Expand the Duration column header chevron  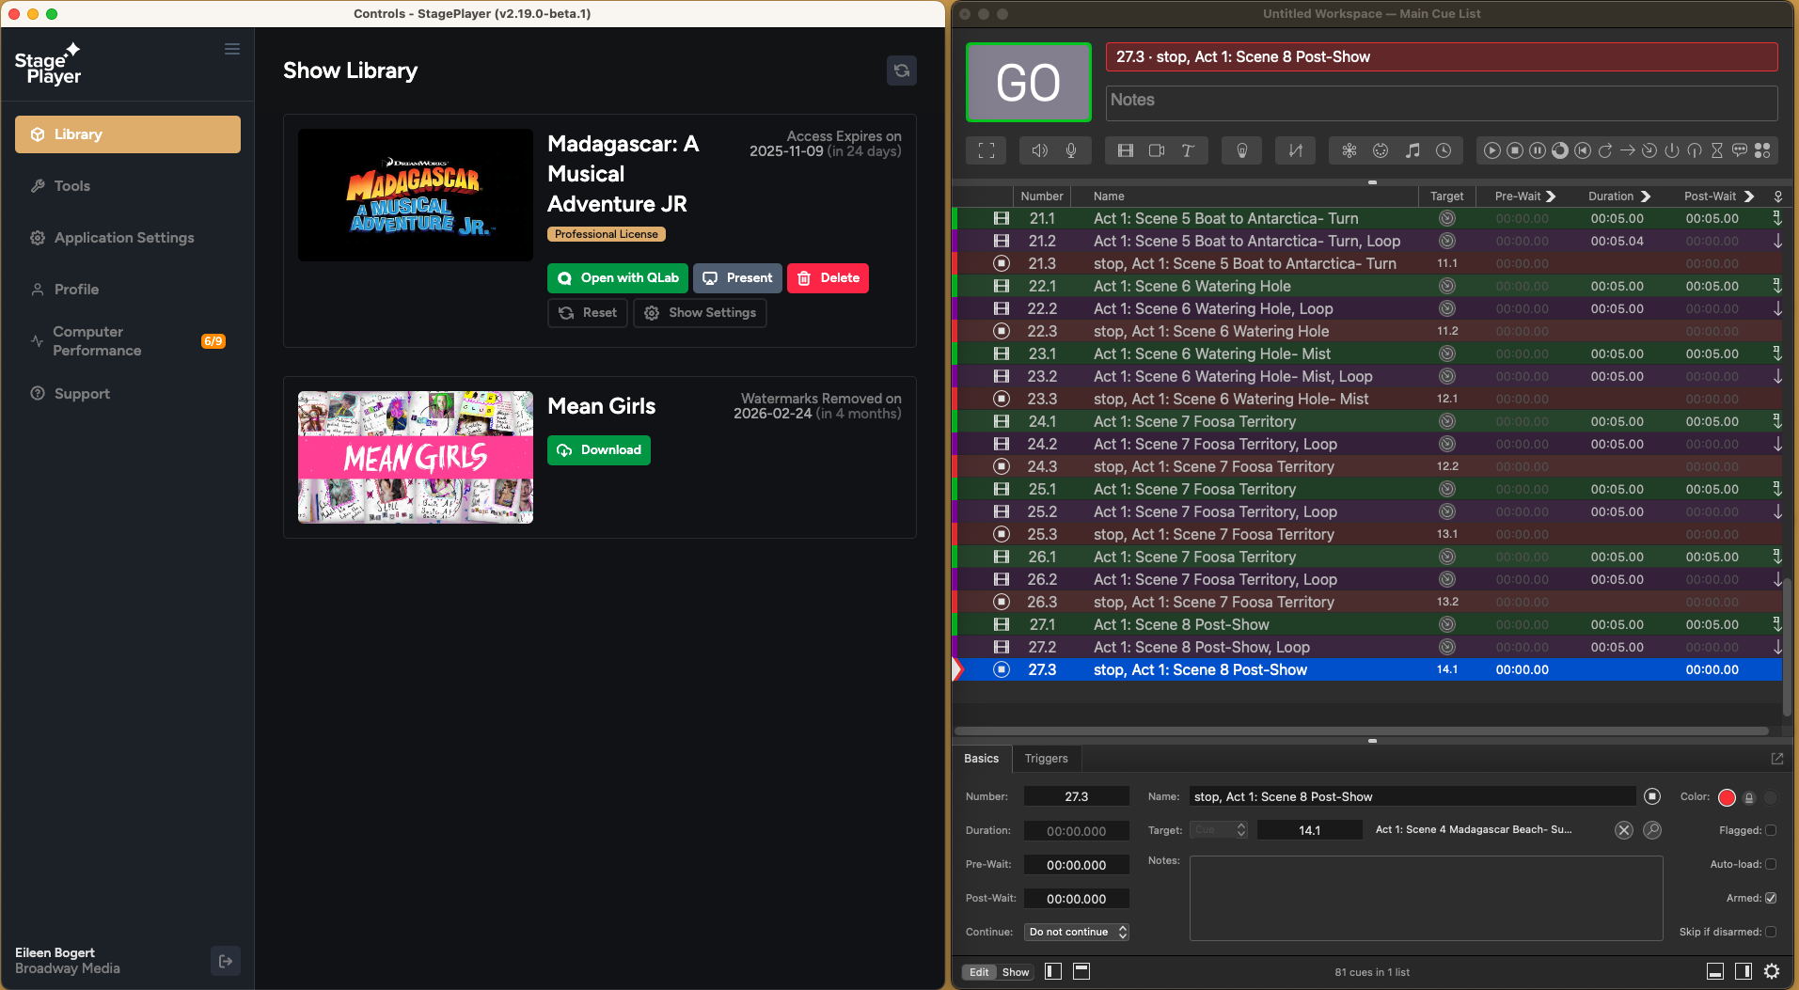point(1646,196)
